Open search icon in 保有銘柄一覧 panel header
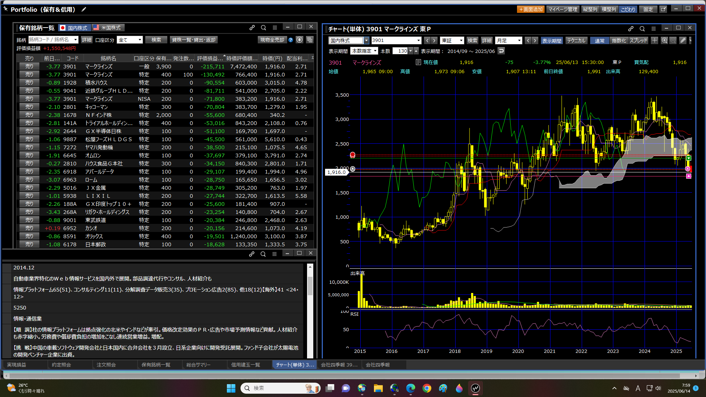Image resolution: width=706 pixels, height=397 pixels. pos(263,28)
